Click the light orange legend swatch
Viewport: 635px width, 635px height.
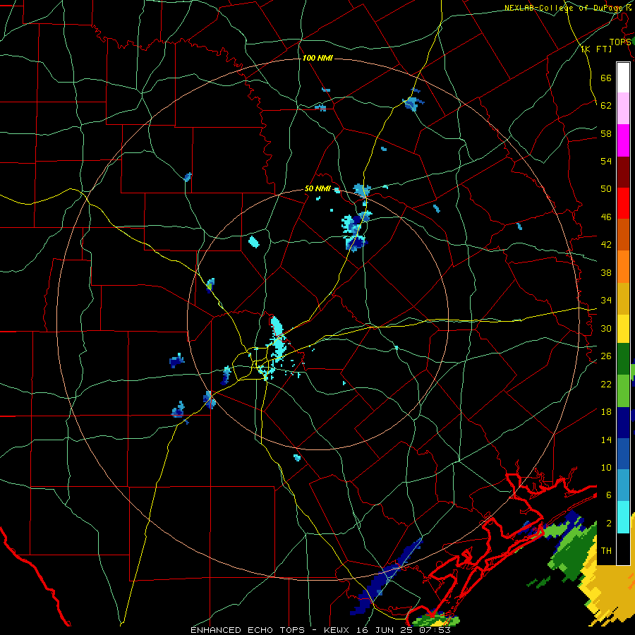coord(623,267)
